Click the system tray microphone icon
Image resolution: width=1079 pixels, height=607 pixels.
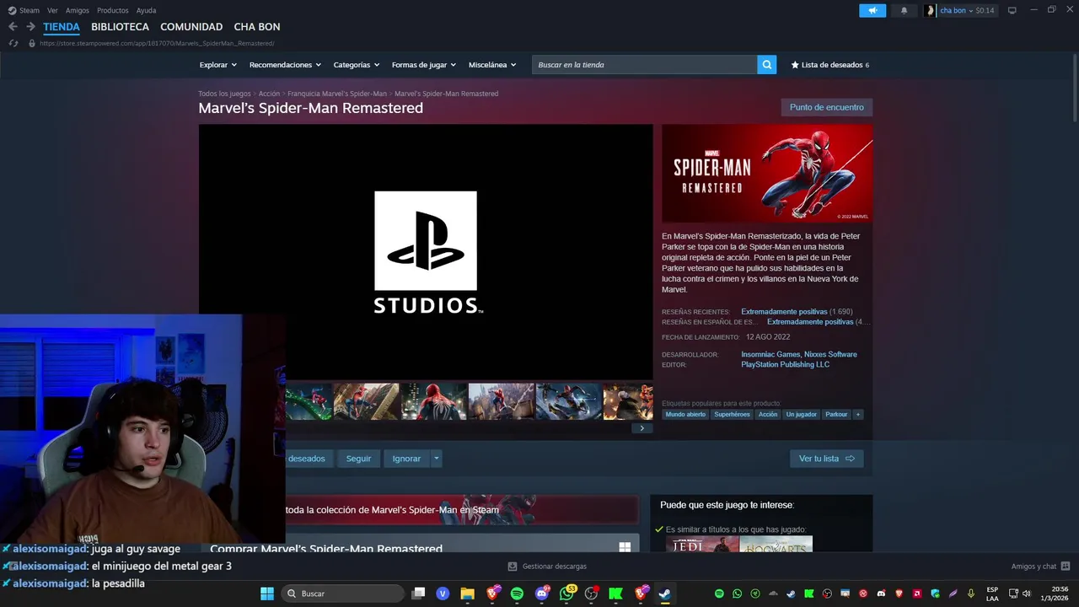pos(971,594)
